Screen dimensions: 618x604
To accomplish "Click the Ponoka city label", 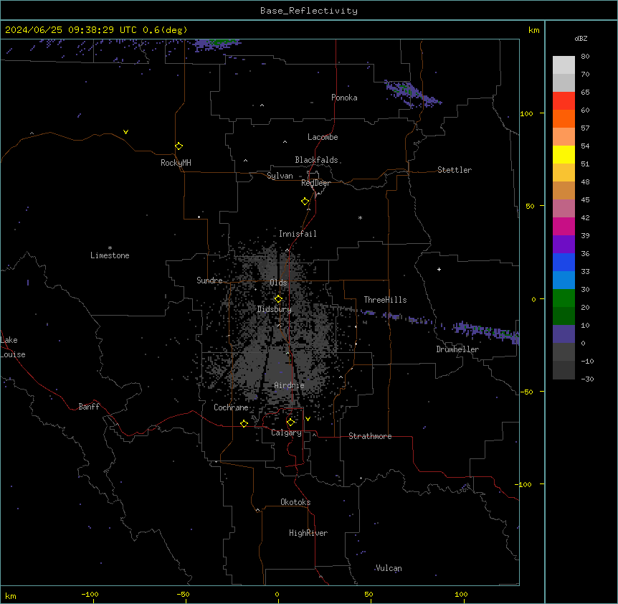I will pyautogui.click(x=344, y=98).
